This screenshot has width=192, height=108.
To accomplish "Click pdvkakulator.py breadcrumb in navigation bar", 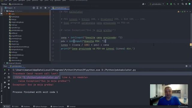I will click(16, 4).
